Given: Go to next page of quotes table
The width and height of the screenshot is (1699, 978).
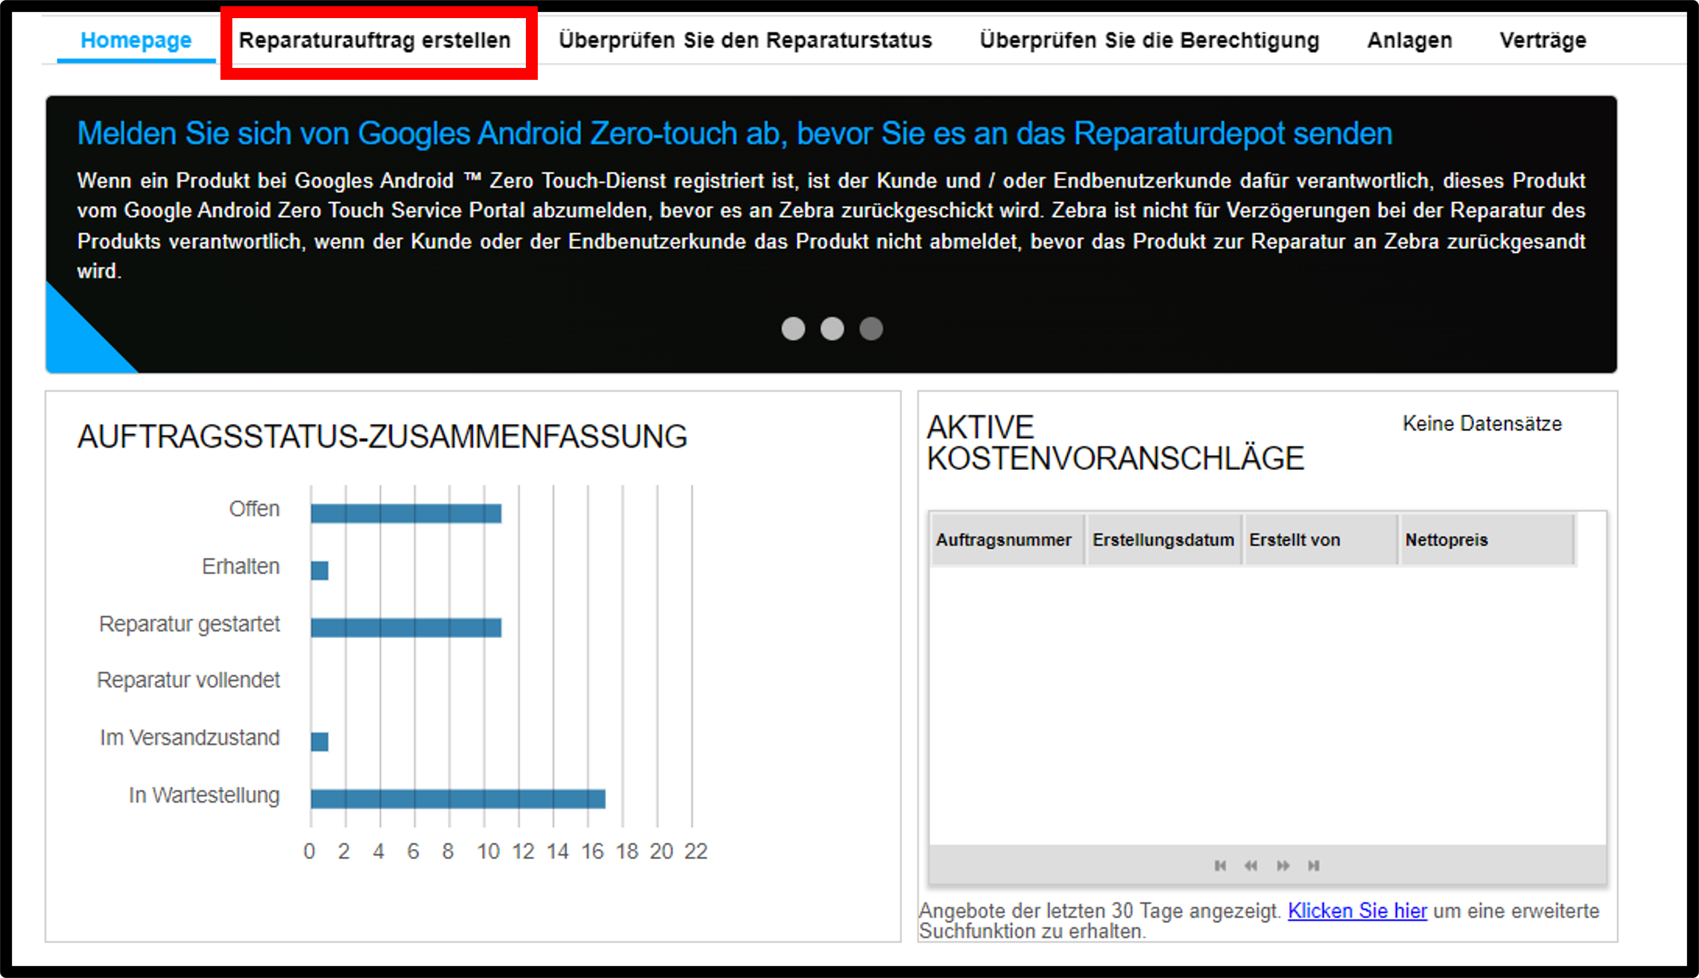Looking at the screenshot, I should point(1283,865).
